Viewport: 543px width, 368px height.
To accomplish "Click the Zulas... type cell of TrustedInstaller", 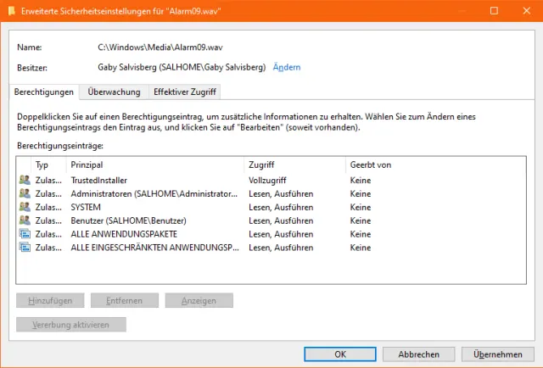I will click(48, 180).
